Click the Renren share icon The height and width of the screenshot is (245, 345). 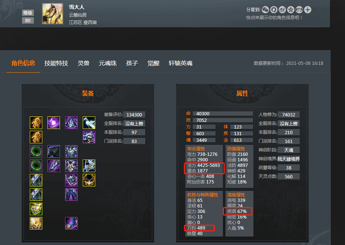click(x=299, y=10)
